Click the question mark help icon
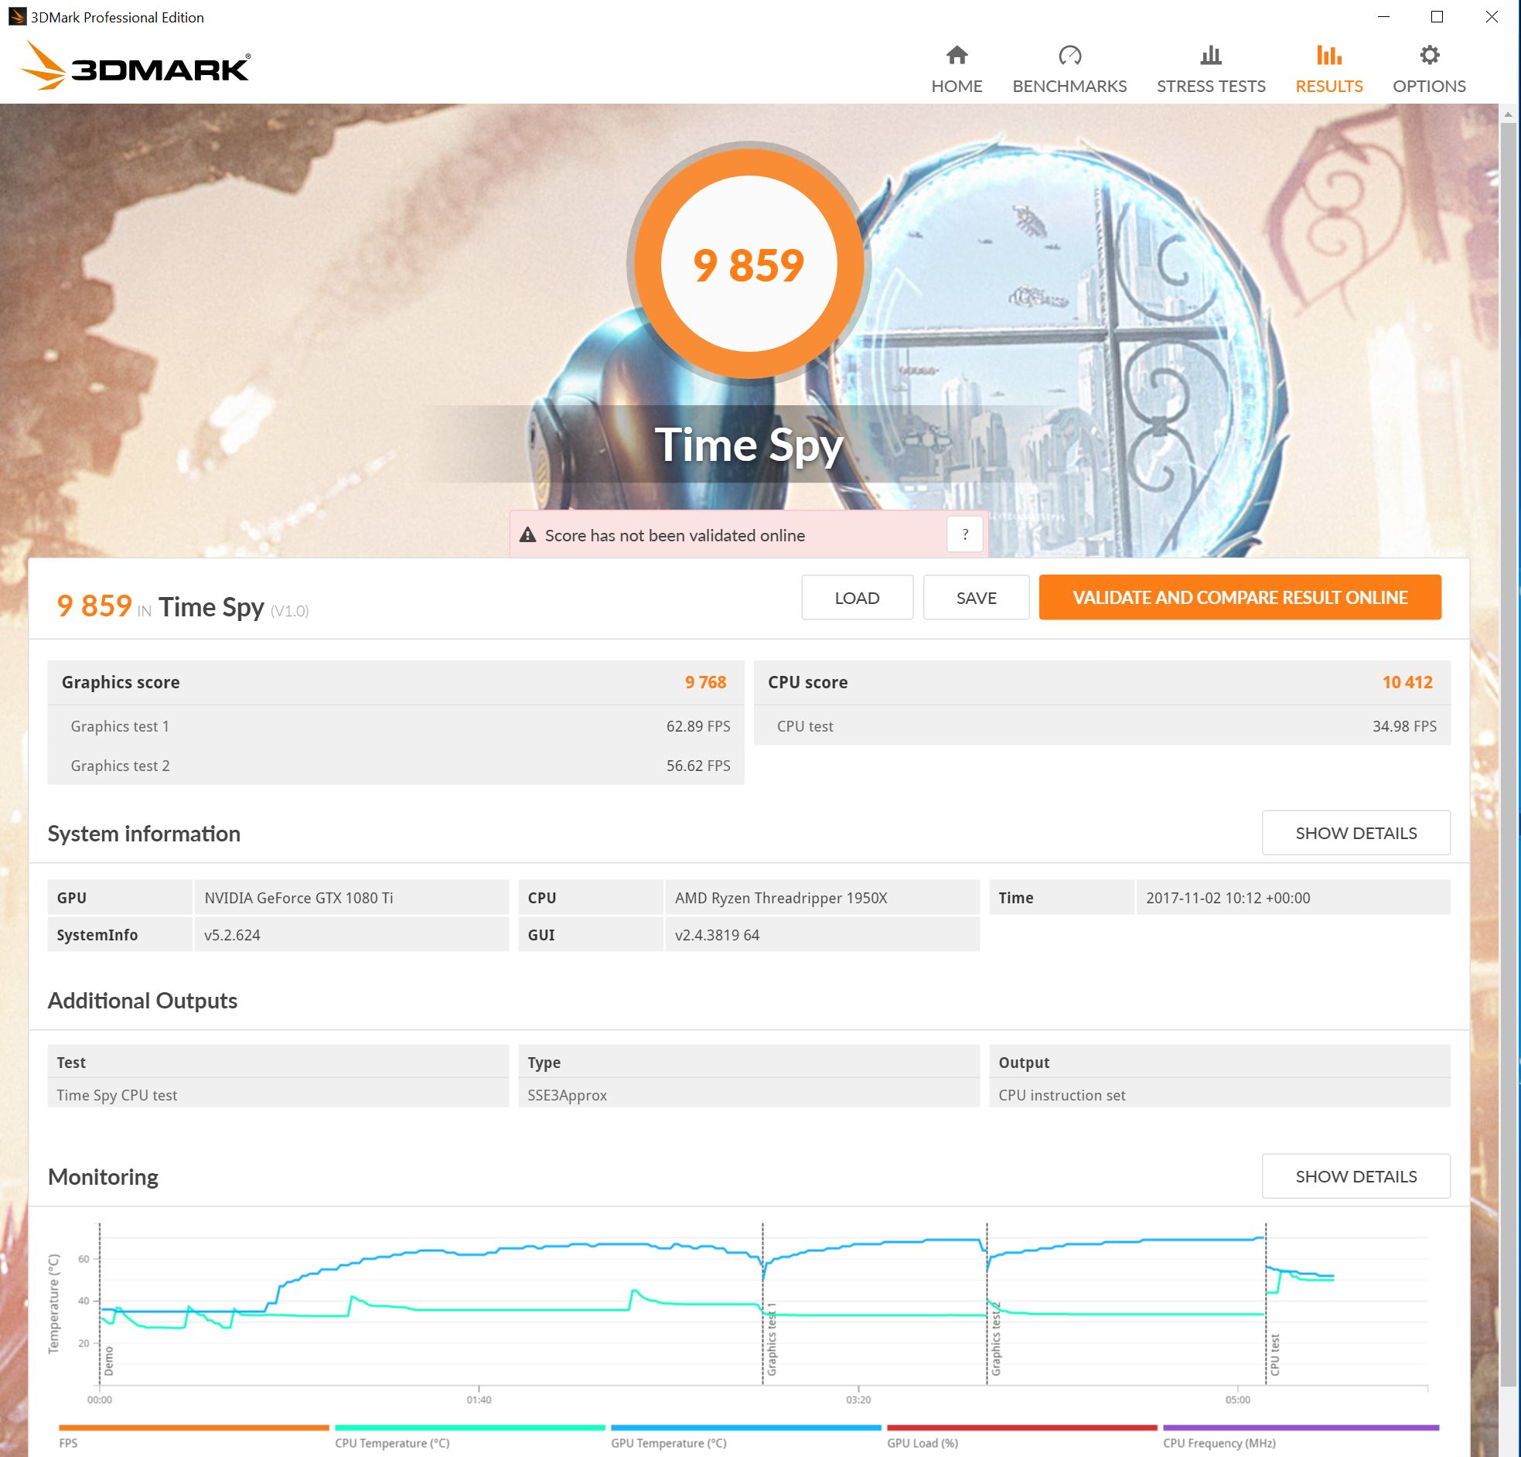1521x1457 pixels. click(964, 534)
